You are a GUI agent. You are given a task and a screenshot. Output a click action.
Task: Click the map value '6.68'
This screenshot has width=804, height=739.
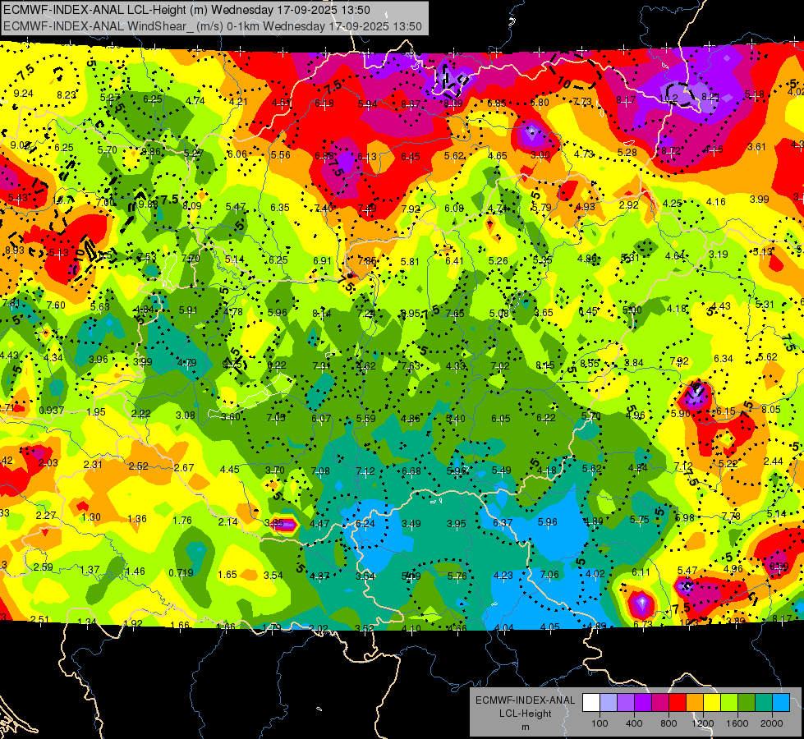411,470
